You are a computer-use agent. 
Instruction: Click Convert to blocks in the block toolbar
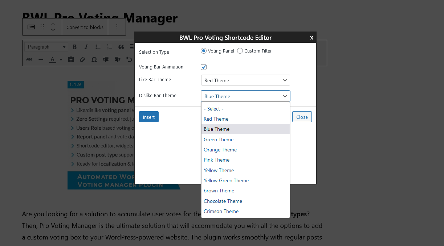(x=85, y=27)
